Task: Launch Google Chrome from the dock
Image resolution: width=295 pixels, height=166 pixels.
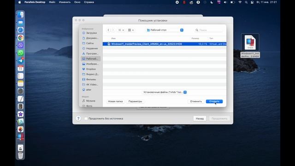Action: [x=20, y=38]
